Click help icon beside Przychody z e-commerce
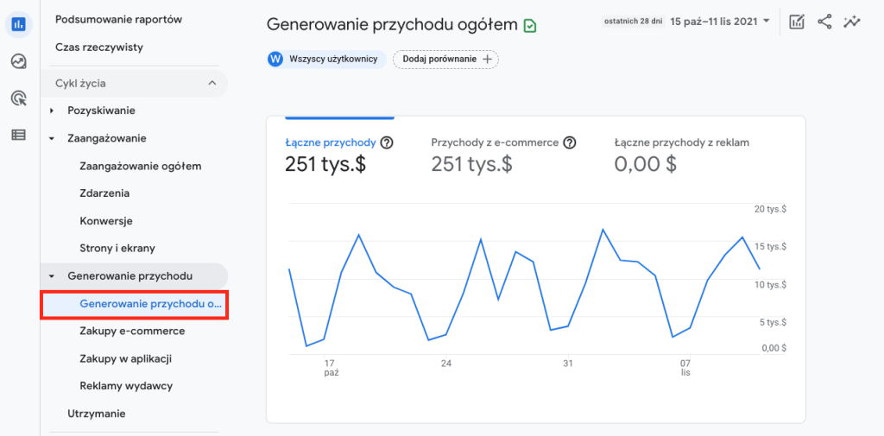The height and width of the screenshot is (436, 884). [x=570, y=142]
